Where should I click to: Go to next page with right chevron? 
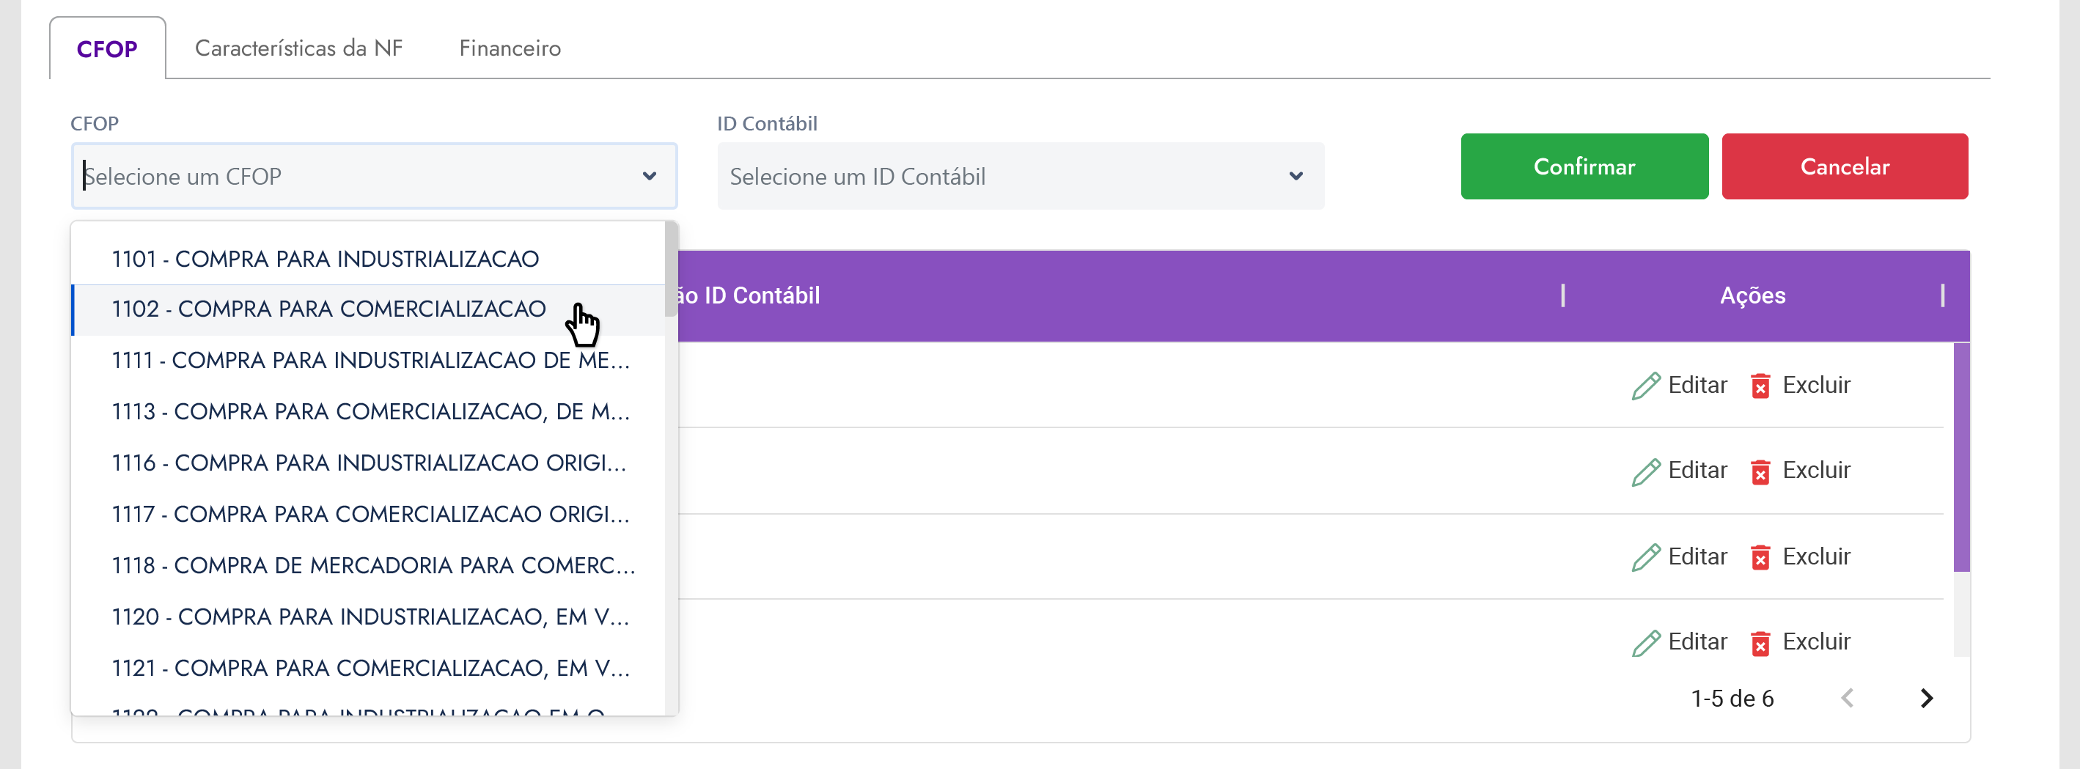click(1927, 698)
